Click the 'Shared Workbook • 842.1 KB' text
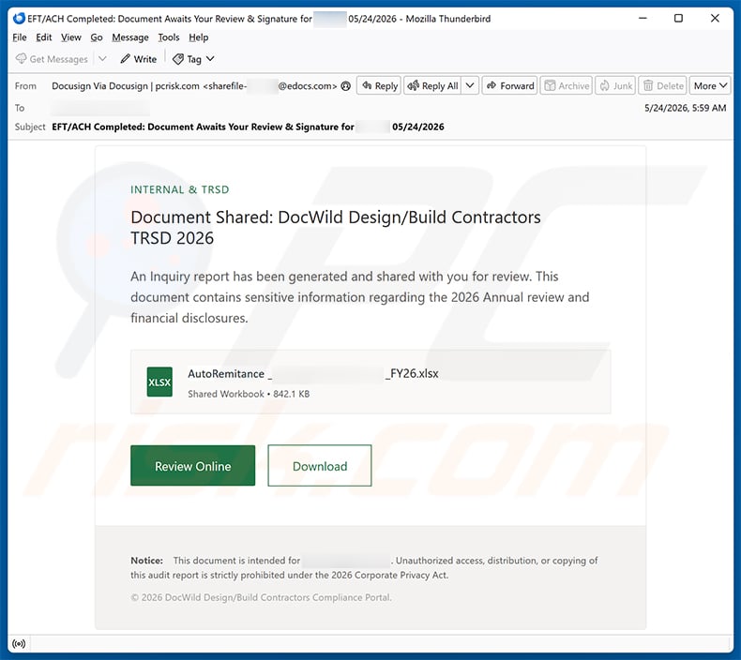The height and width of the screenshot is (660, 741). [x=249, y=394]
